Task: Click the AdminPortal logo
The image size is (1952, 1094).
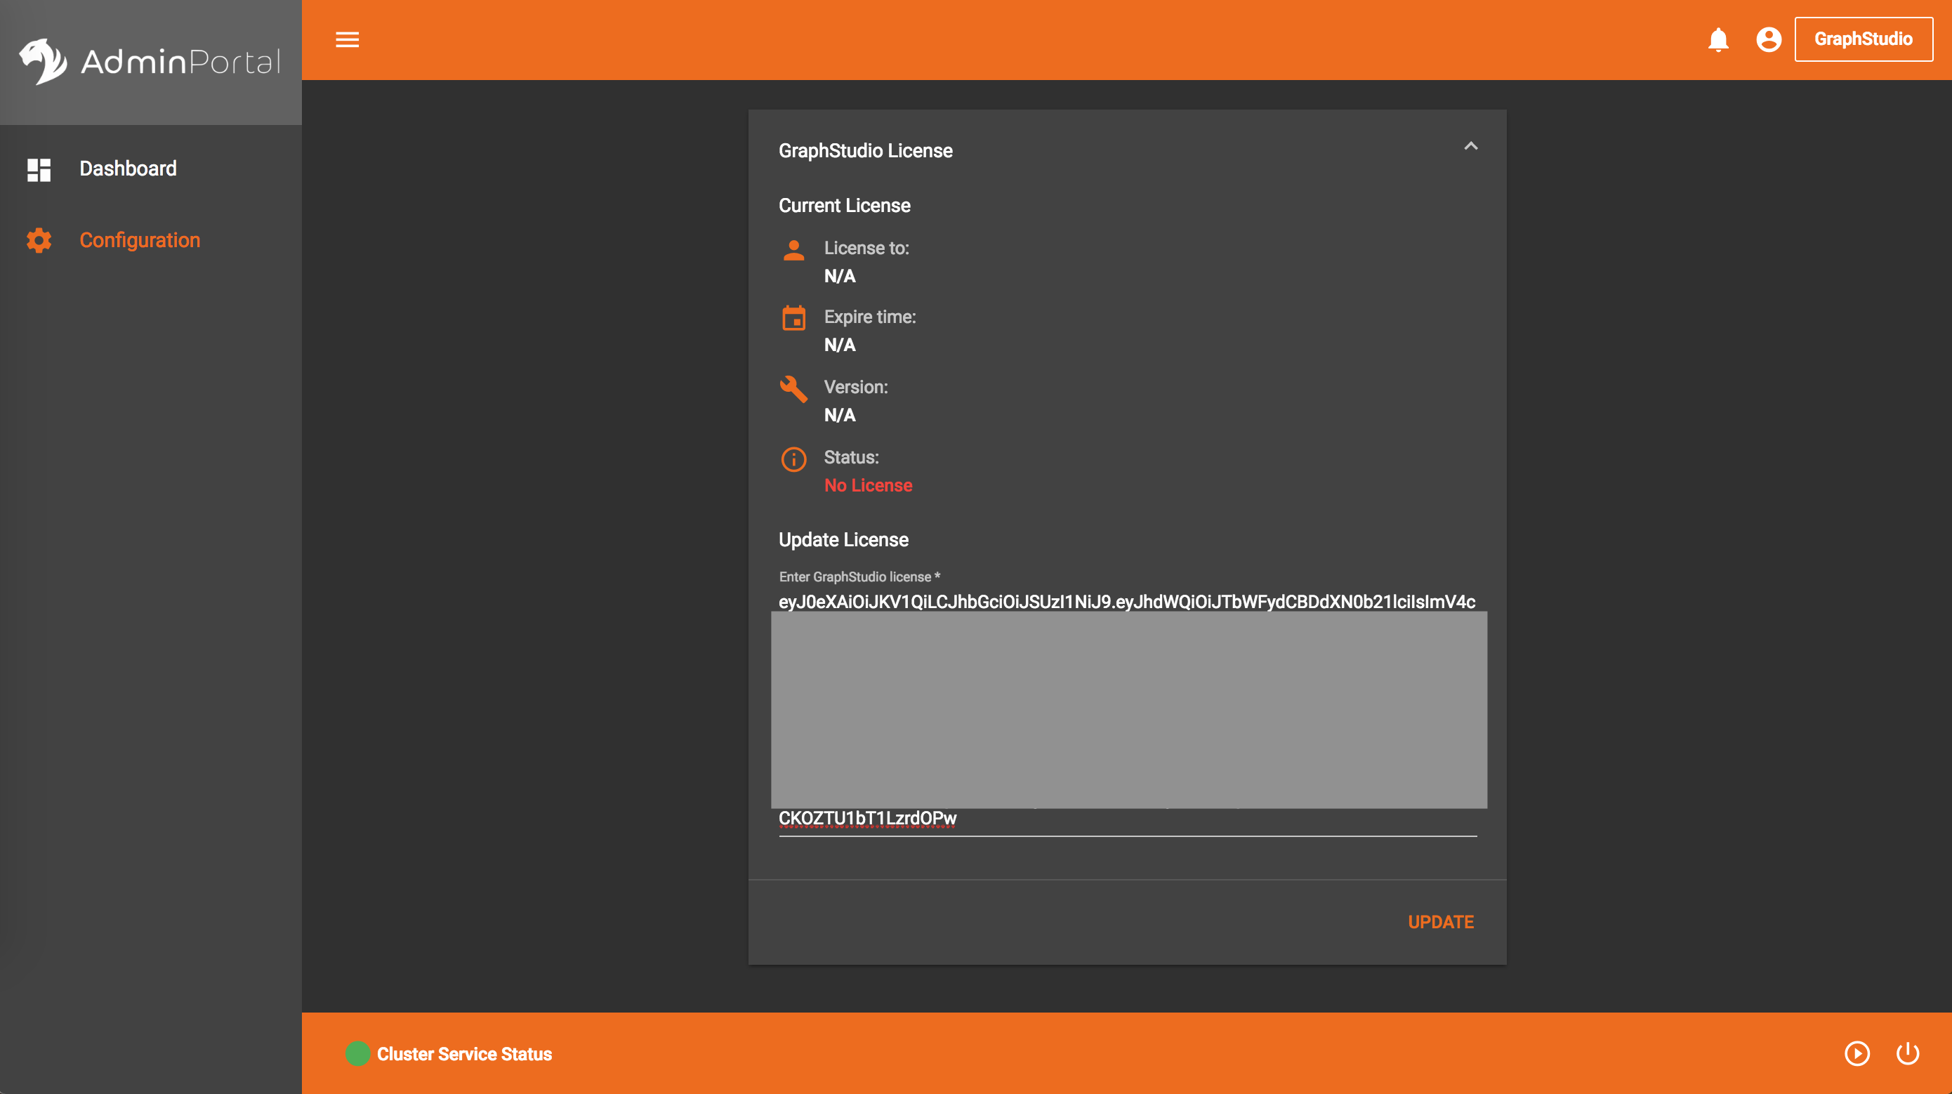Action: (150, 61)
